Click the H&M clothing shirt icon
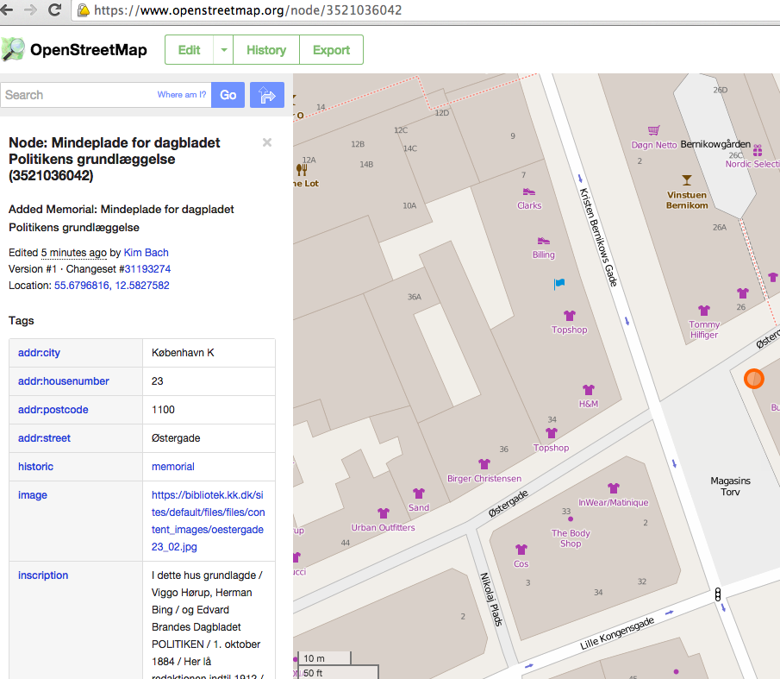Viewport: 780px width, 679px height. pos(589,390)
